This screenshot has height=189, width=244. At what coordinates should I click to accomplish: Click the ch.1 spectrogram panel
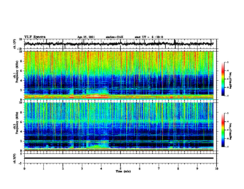(x=119, y=75)
